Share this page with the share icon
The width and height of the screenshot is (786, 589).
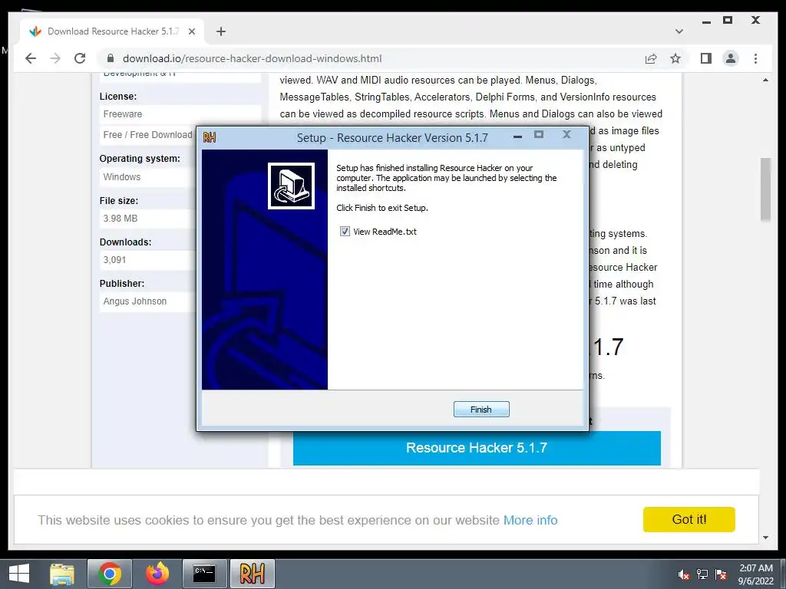651,58
